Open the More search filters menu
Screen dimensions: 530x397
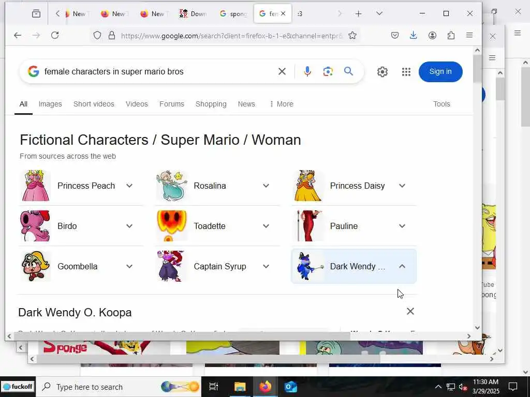[x=281, y=104]
